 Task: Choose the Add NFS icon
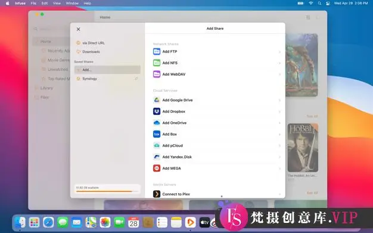pos(157,63)
